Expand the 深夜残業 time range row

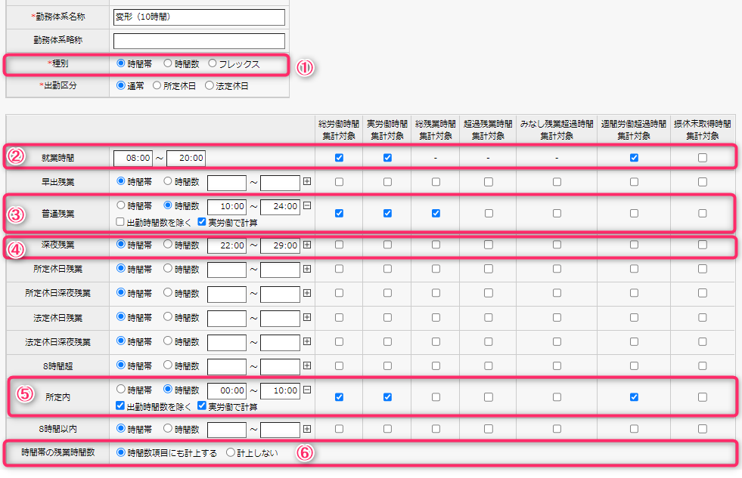[x=306, y=245]
